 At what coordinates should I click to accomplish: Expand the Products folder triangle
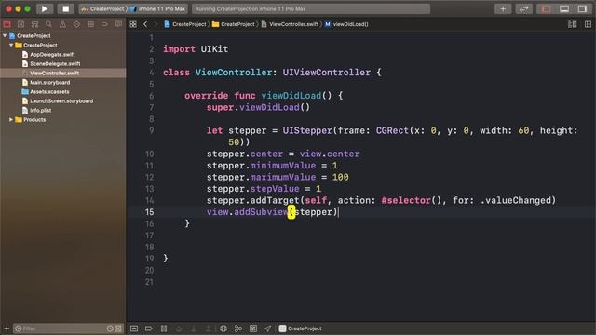11,120
